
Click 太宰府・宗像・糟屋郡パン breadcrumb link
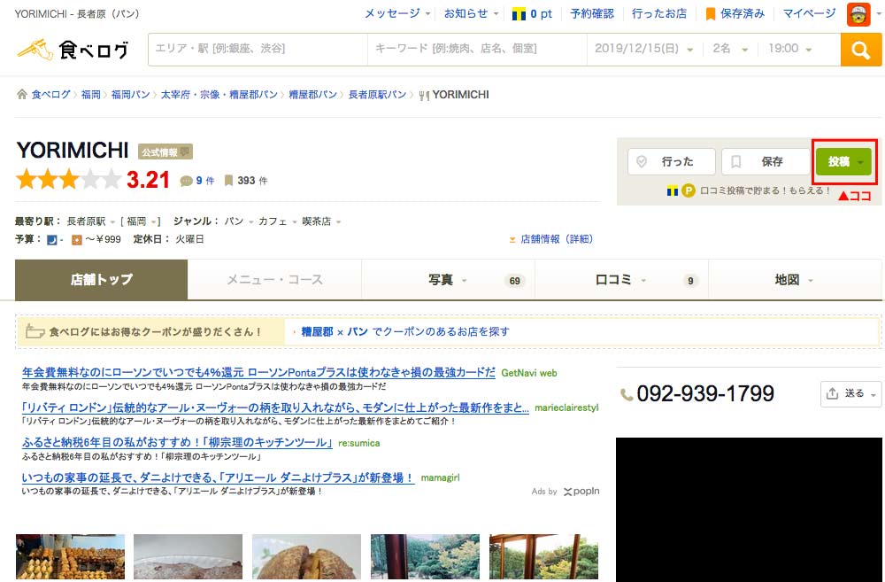(x=219, y=95)
